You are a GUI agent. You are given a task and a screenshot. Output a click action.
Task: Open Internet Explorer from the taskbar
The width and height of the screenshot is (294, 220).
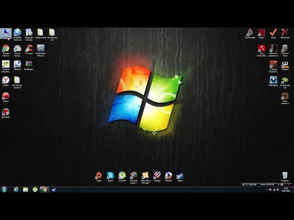point(16,190)
